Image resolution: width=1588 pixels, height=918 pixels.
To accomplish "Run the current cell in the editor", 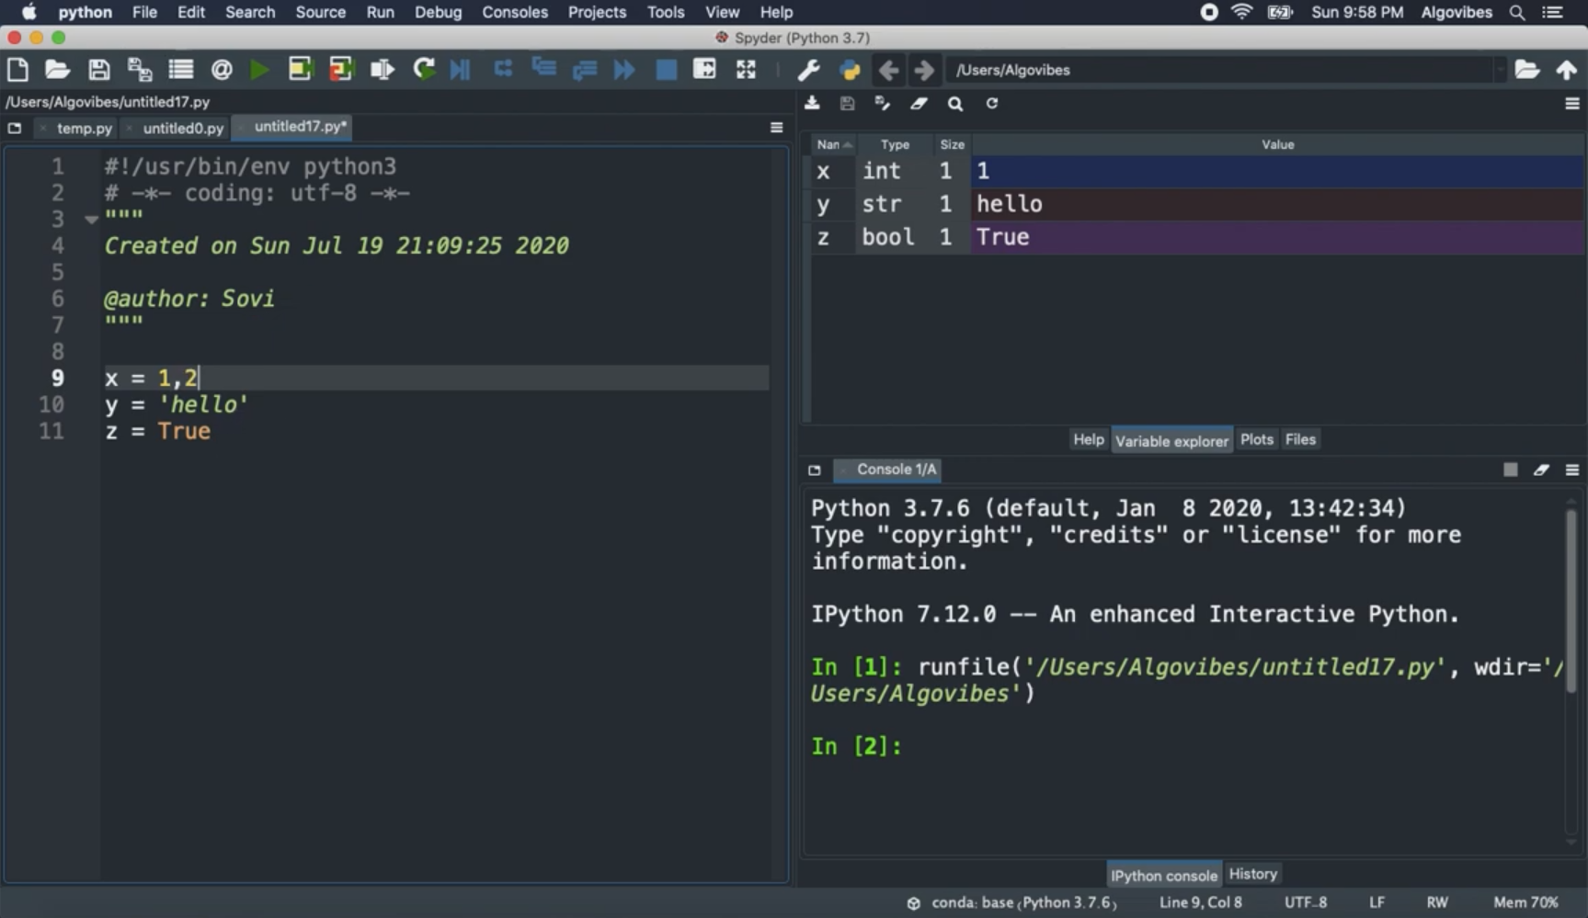I will tap(301, 69).
